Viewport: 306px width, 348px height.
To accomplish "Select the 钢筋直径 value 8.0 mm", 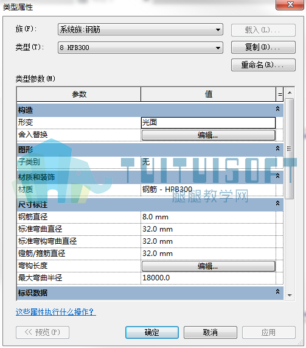I will [208, 217].
